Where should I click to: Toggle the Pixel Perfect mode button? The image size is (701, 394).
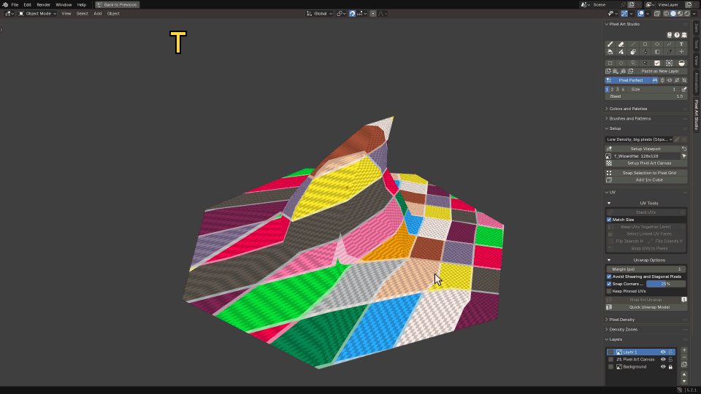(628, 80)
